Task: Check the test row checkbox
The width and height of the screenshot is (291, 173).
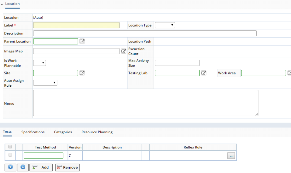Action: (10, 155)
